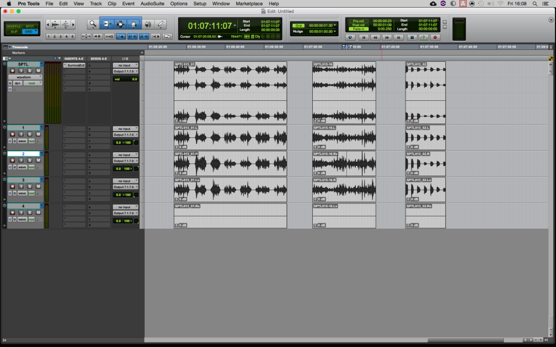Open SPTL 'no input' selector

(125, 66)
